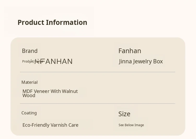Click the word 'Box' in product name

[158, 62]
